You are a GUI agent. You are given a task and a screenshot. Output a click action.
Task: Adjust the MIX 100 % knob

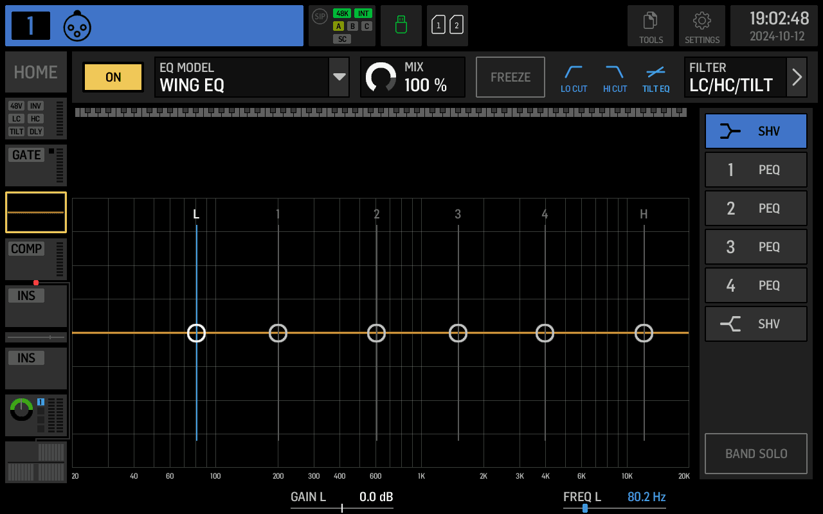point(381,77)
